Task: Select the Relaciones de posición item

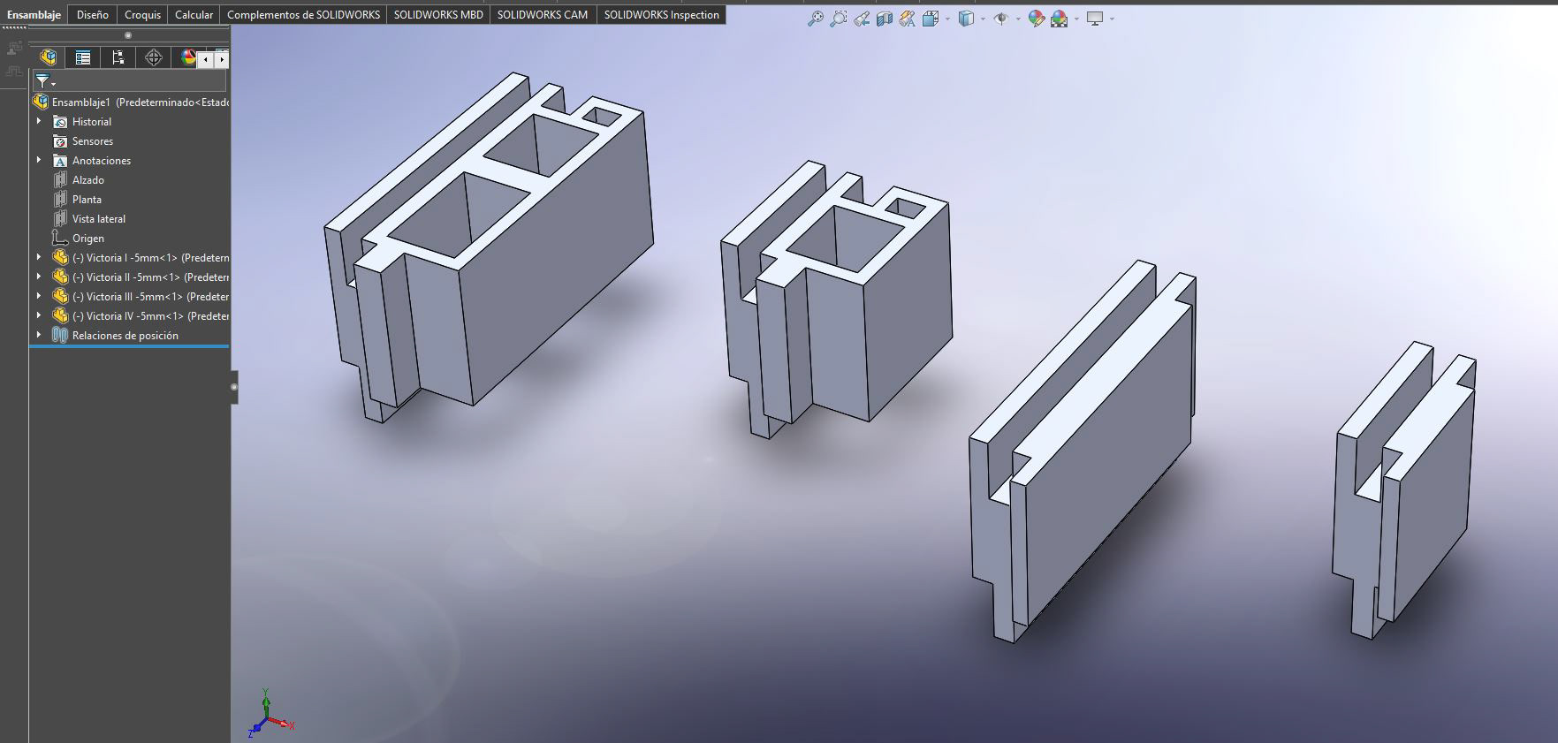Action: (x=125, y=336)
